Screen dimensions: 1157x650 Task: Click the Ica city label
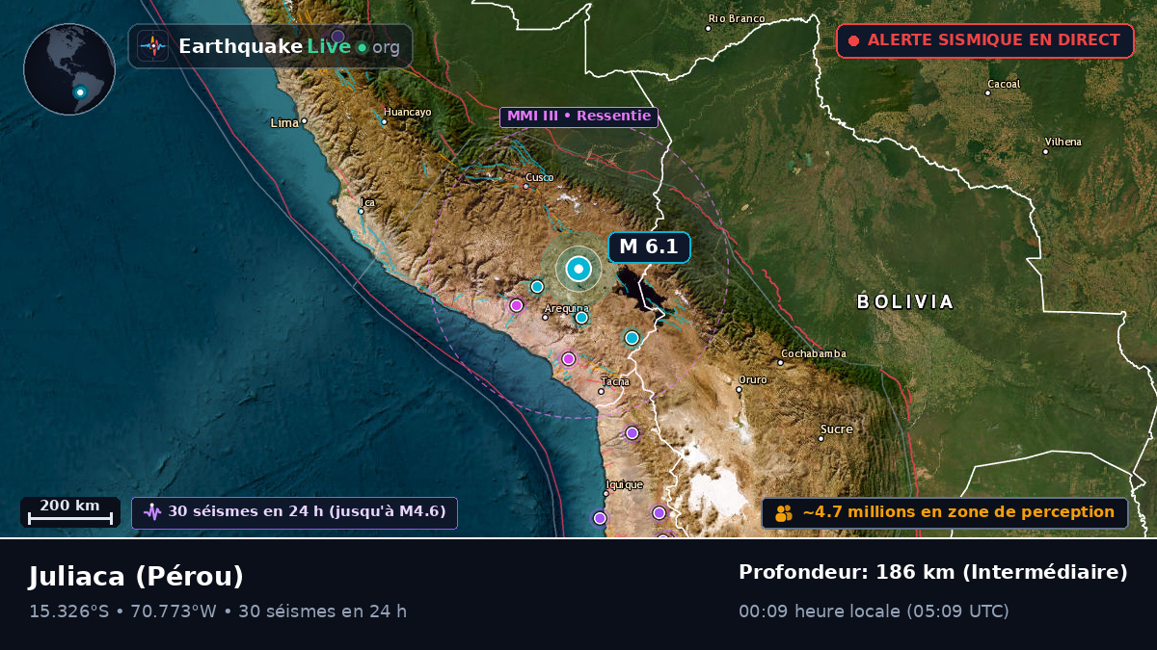(x=368, y=202)
